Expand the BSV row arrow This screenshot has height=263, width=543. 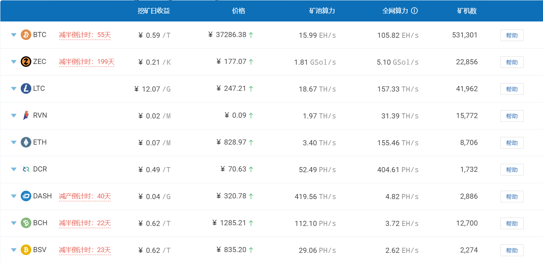pyautogui.click(x=14, y=250)
